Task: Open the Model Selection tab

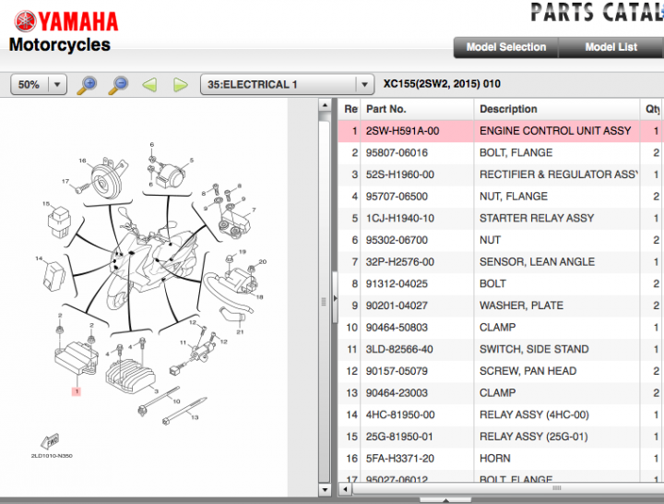Action: coord(506,47)
